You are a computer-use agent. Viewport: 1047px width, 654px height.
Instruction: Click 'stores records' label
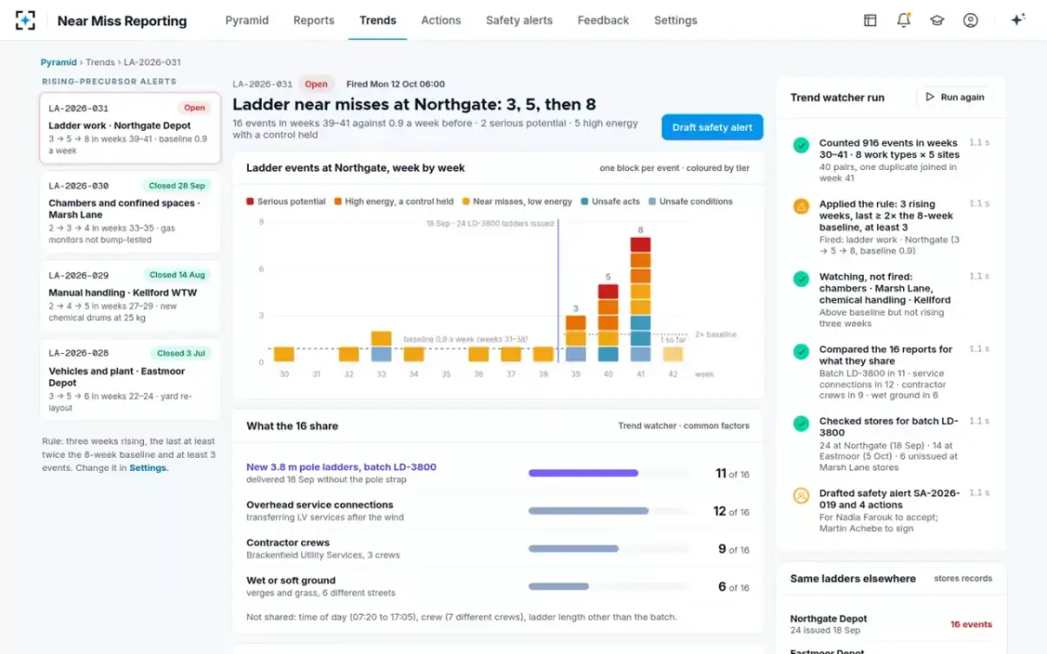[963, 578]
